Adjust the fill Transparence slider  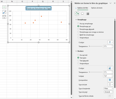point(95,46)
